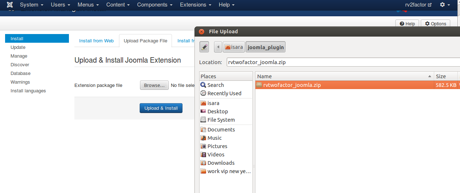Sort files by Size column

tap(446, 76)
